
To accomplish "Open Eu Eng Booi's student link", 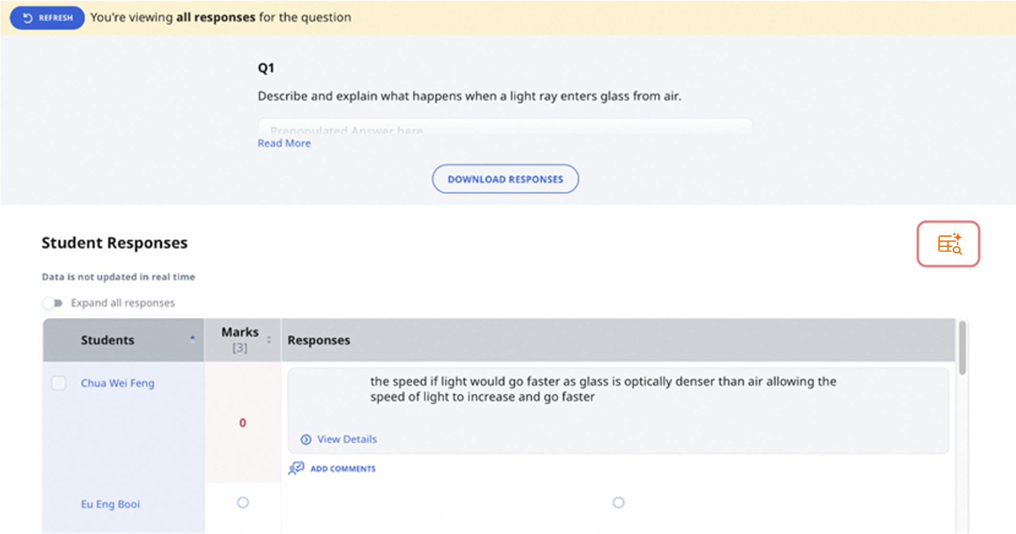I will pyautogui.click(x=110, y=504).
